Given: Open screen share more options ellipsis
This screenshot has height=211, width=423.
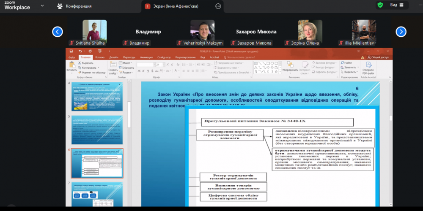Looking at the screenshot, I should point(218,6).
